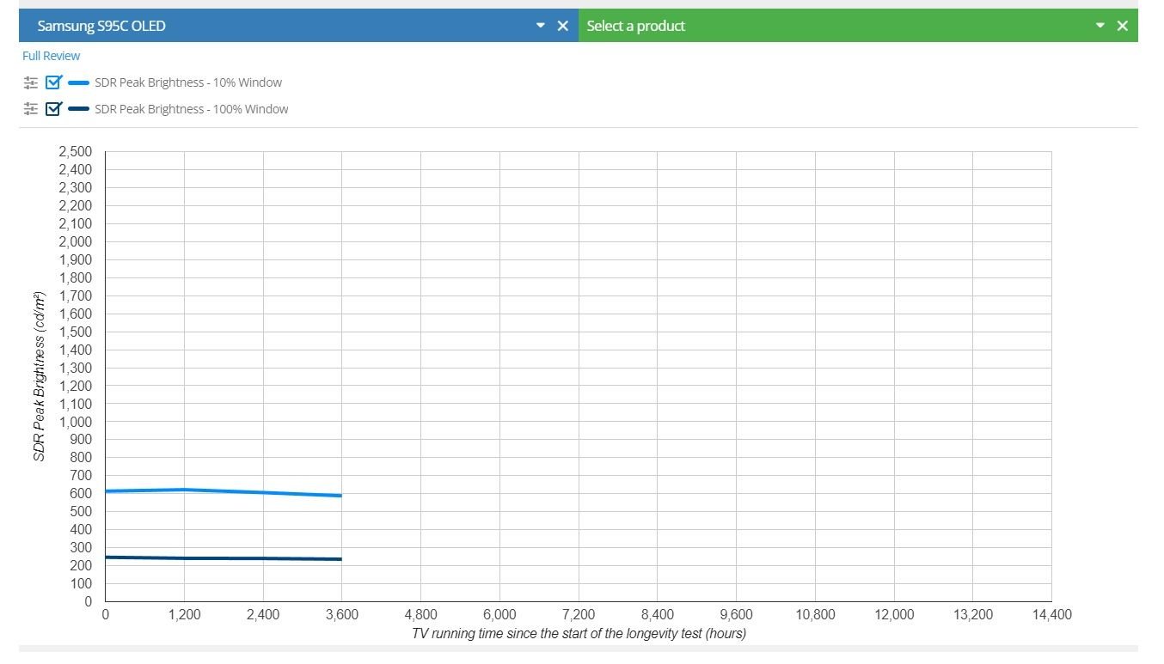Viewport: 1164px width, 664px height.
Task: Open settings sliders icon for 100% Window series
Action: pyautogui.click(x=31, y=109)
